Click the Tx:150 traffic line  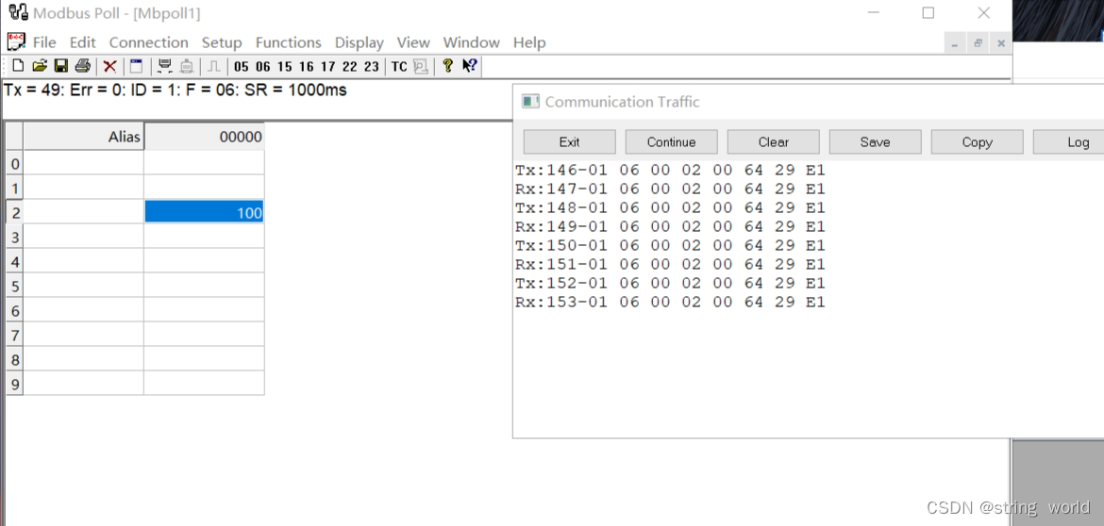pos(670,245)
